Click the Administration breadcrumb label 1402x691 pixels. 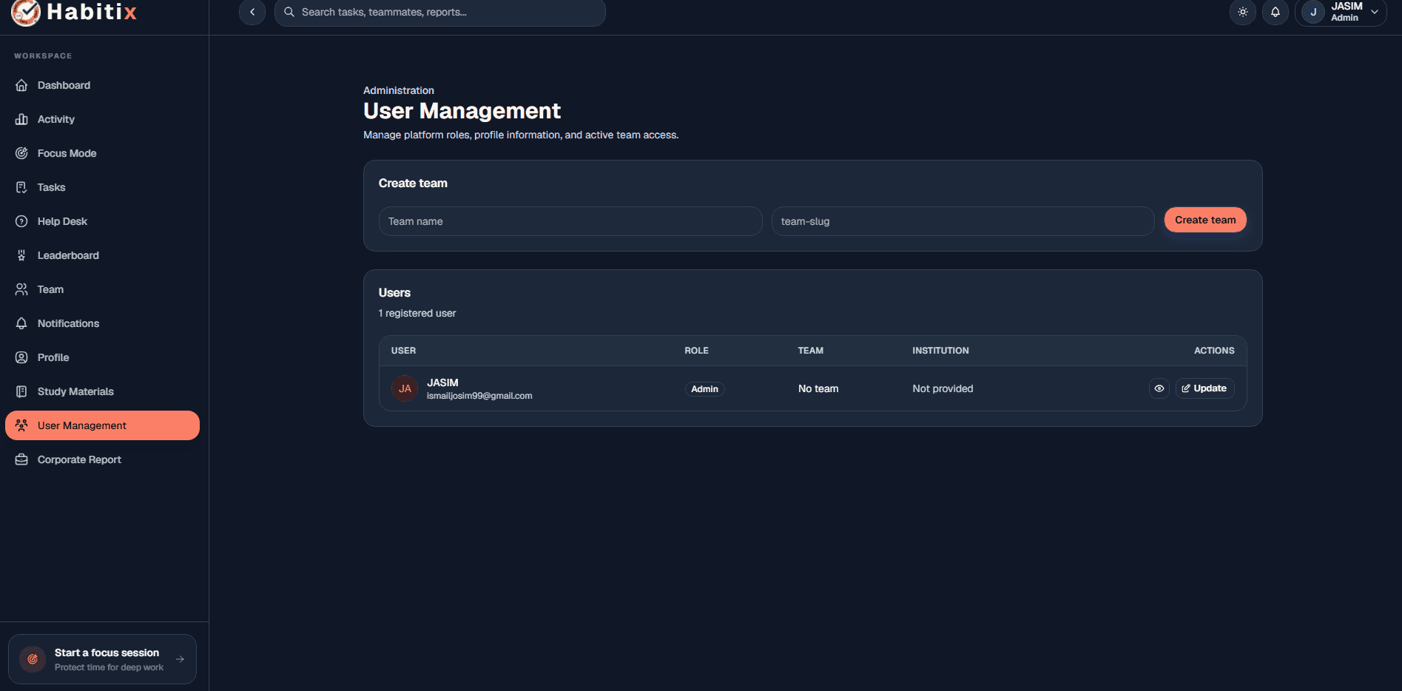point(399,90)
